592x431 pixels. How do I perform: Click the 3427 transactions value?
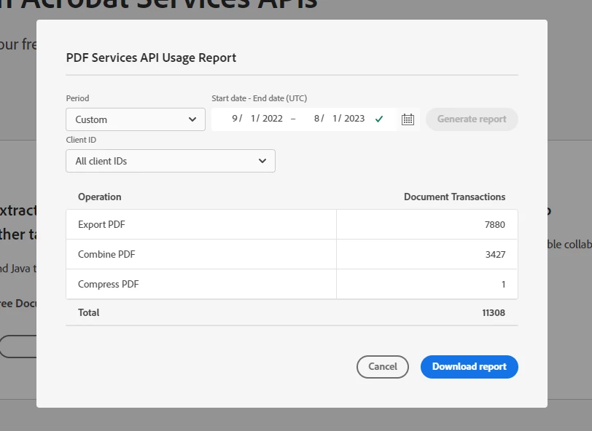point(495,255)
